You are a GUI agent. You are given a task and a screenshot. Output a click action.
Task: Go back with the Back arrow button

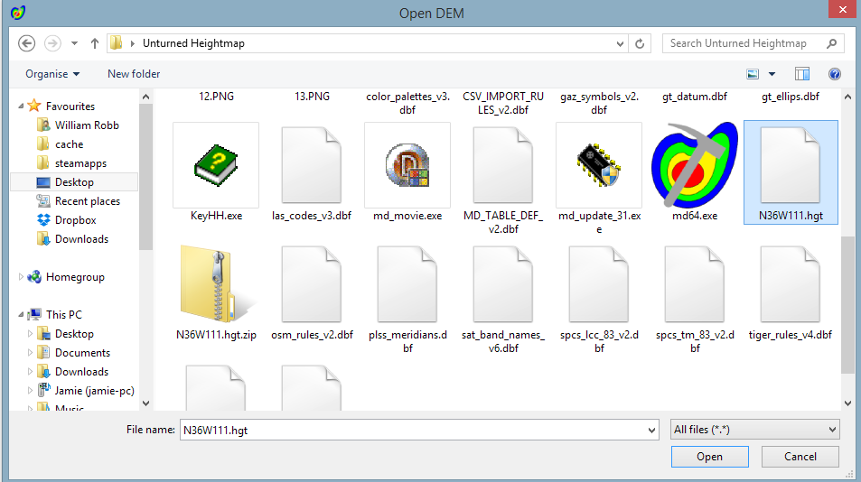click(x=26, y=43)
